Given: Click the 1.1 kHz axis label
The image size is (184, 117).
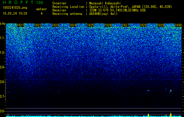Looking at the screenshot, I should [x=2, y=38].
